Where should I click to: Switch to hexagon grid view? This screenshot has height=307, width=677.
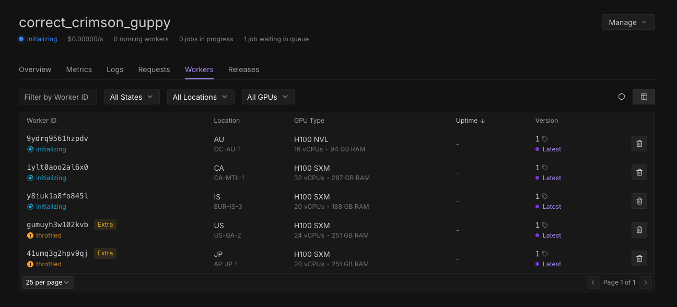point(622,97)
